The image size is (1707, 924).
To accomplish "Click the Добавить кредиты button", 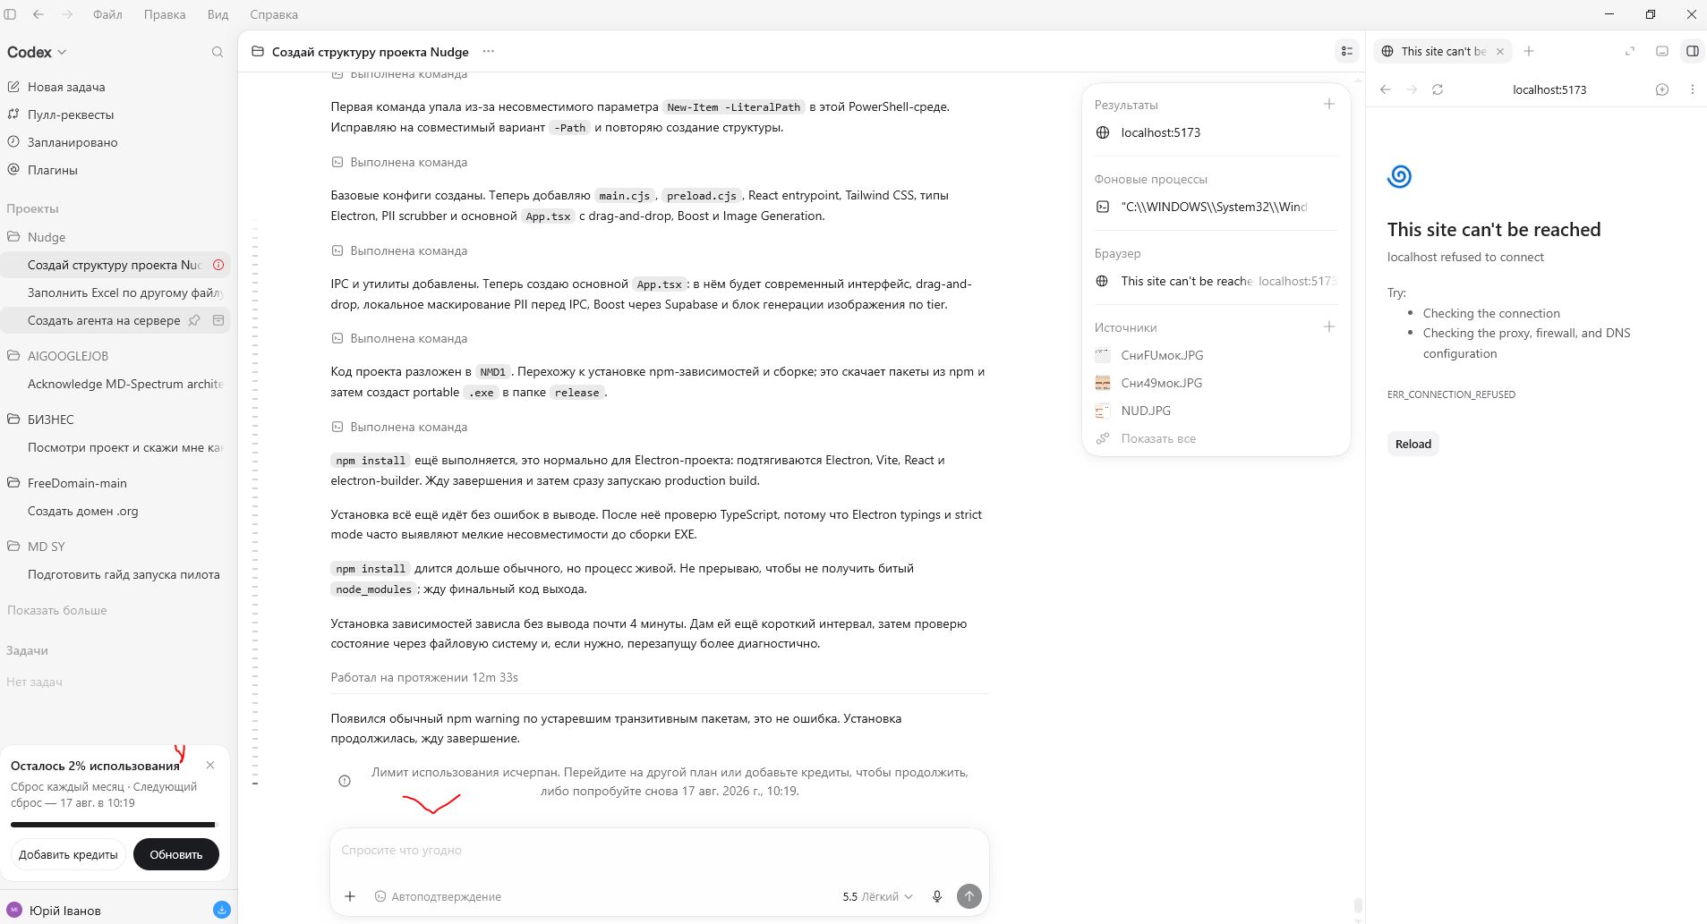I will click(x=68, y=854).
